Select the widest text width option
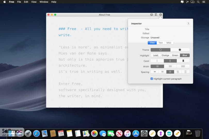 pos(183,66)
